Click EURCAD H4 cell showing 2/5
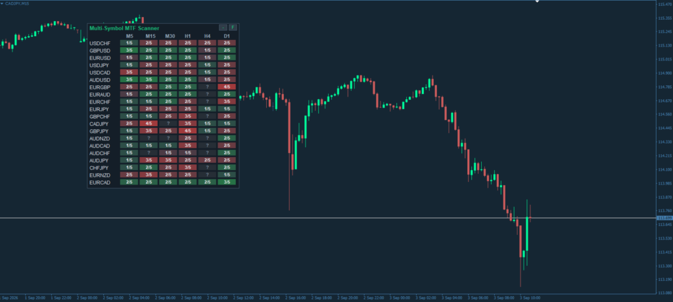 coord(207,182)
